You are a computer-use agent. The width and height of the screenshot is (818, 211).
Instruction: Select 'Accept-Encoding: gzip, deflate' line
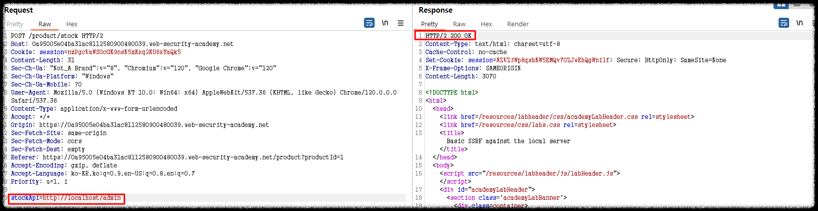point(64,165)
